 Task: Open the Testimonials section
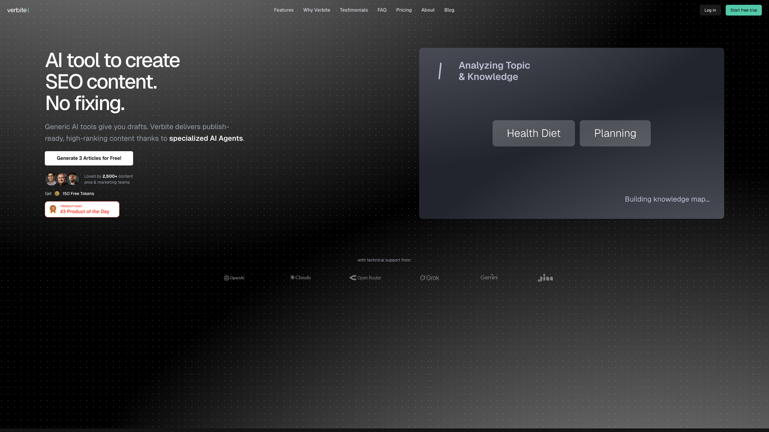point(354,10)
